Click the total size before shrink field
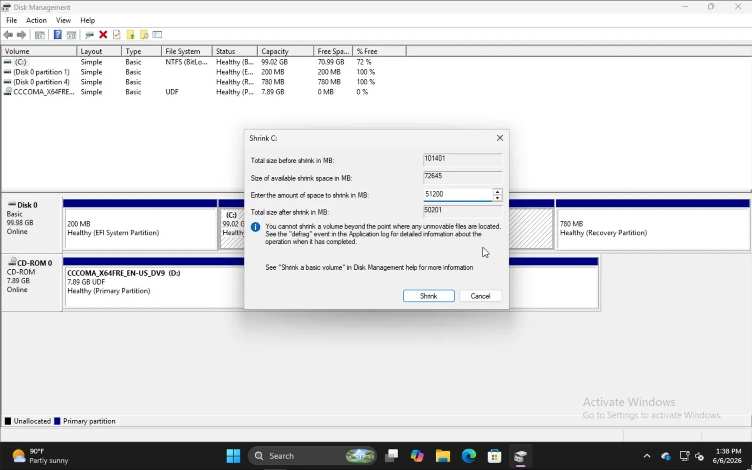Image resolution: width=752 pixels, height=470 pixels. 462,159
